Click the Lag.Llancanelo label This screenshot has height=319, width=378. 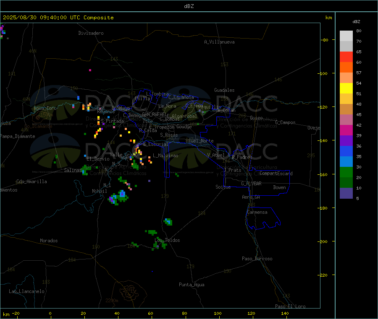pos(26,291)
